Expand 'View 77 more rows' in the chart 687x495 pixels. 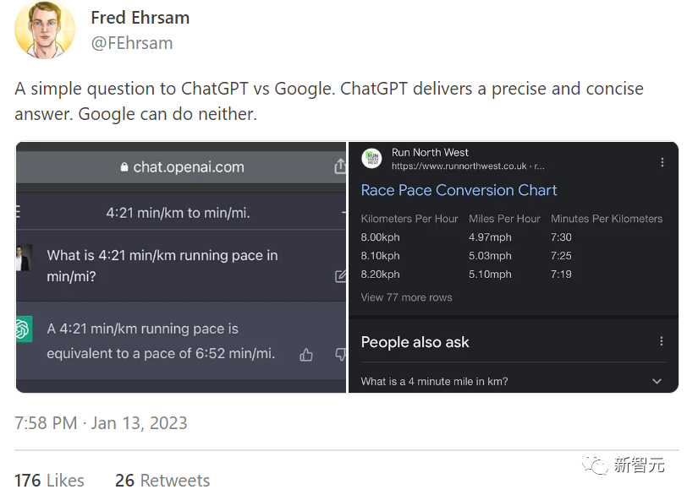[x=404, y=297]
